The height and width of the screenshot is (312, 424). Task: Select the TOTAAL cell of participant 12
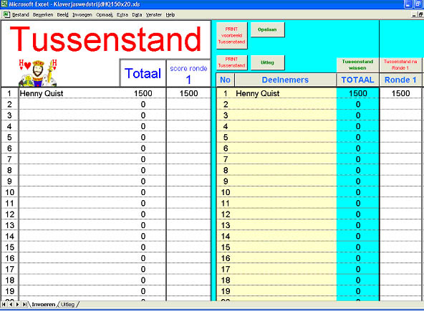(x=358, y=214)
